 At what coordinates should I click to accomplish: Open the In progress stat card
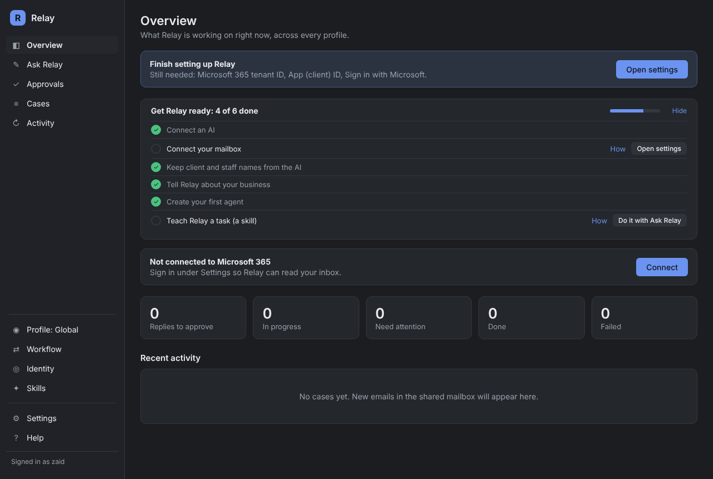306,317
